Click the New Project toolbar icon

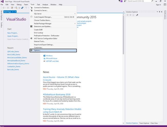(12, 8)
